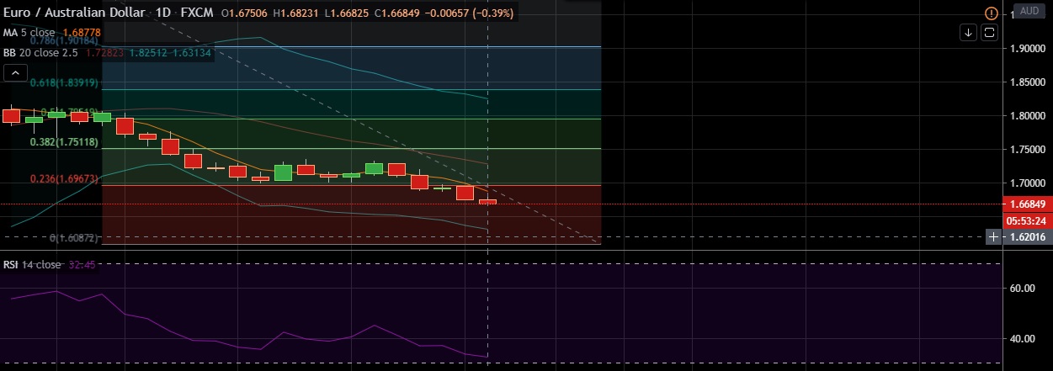1053x371 pixels.
Task: Click the plus icon on price axis
Action: (x=994, y=237)
